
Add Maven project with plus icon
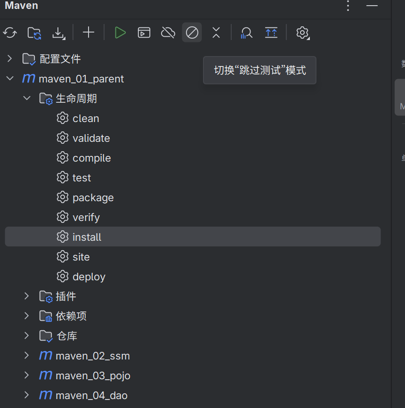coord(89,33)
